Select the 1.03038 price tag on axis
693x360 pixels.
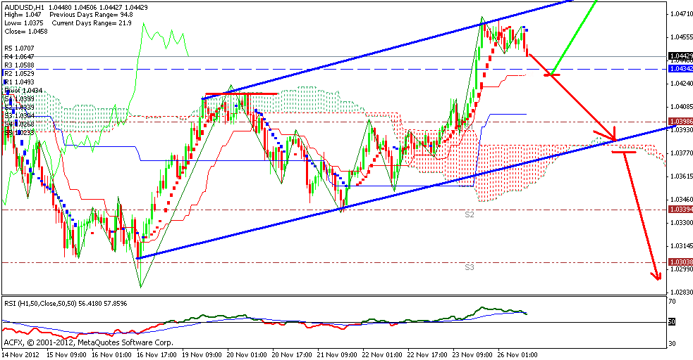tap(678, 262)
